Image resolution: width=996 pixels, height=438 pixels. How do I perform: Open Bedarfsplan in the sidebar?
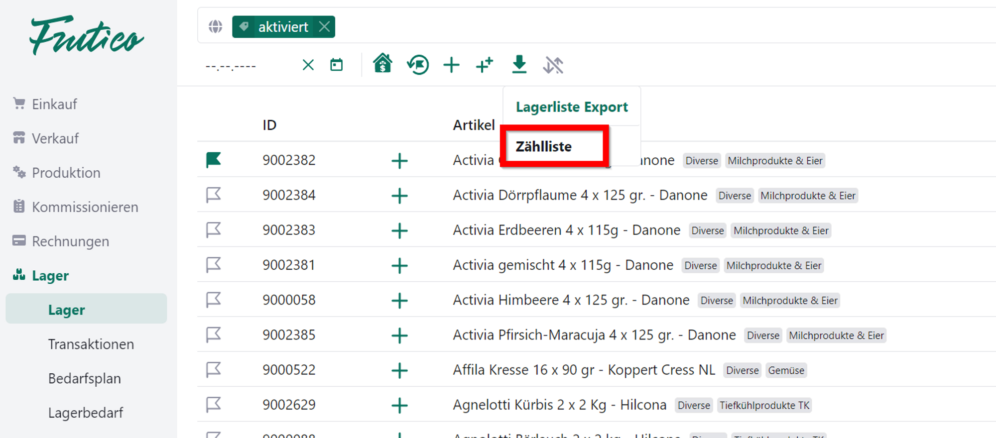pyautogui.click(x=85, y=378)
